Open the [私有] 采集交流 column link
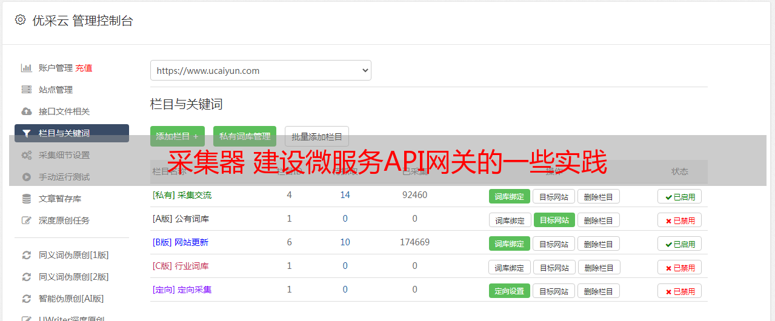This screenshot has width=775, height=321. (x=182, y=195)
